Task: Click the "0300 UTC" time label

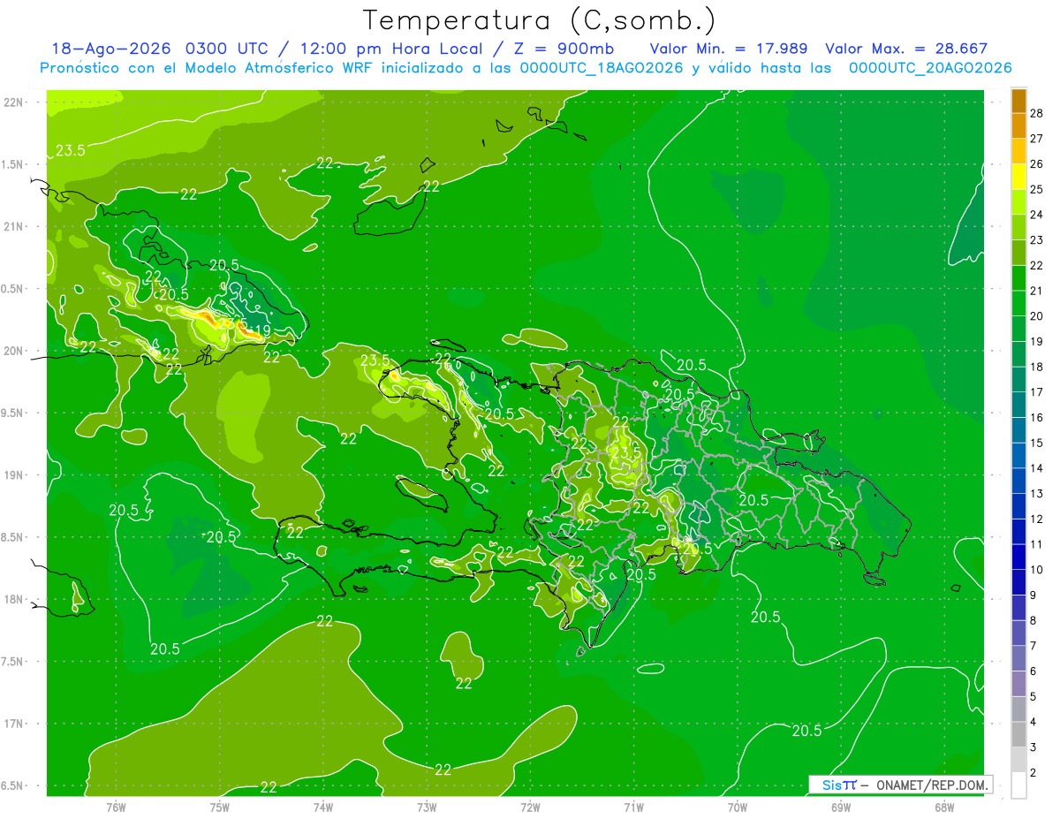Action: pos(229,49)
